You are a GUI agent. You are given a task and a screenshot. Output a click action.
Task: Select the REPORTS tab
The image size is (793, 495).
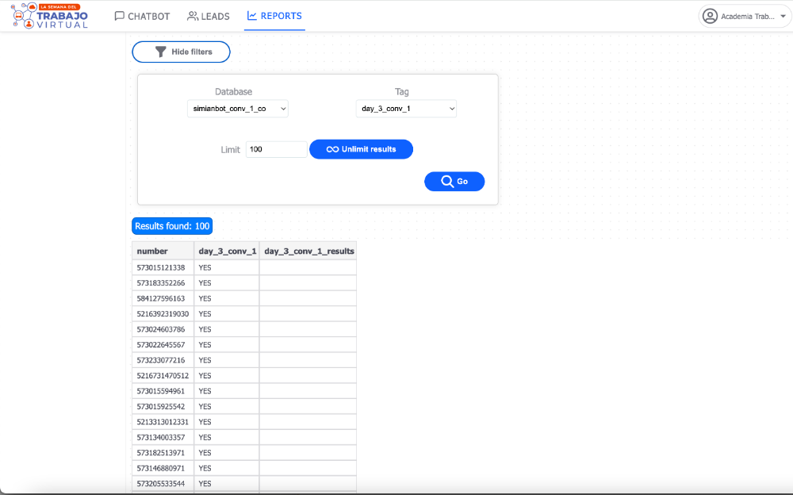tap(274, 16)
